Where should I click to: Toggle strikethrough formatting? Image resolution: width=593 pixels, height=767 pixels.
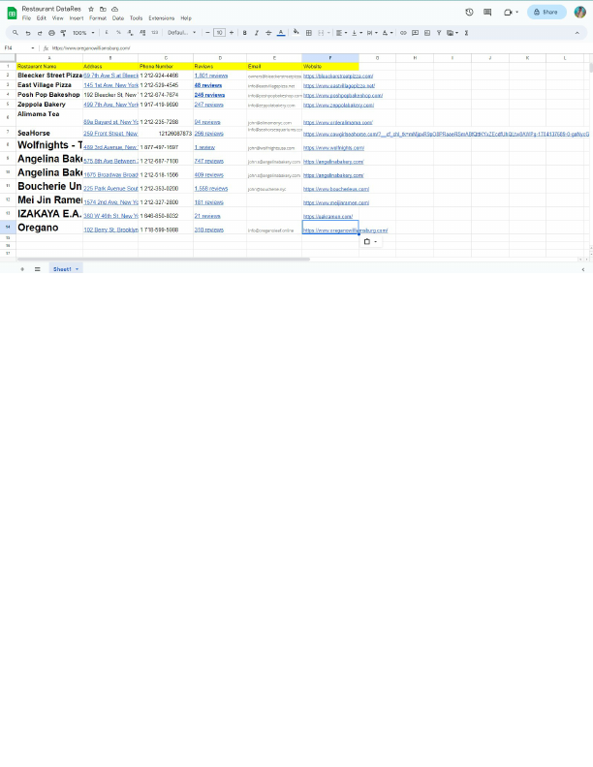[x=268, y=33]
